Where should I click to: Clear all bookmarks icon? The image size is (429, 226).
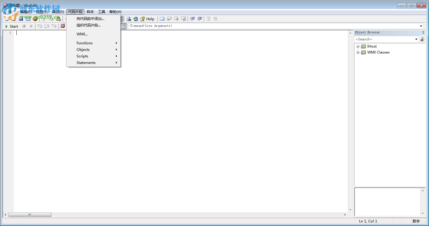(x=184, y=19)
